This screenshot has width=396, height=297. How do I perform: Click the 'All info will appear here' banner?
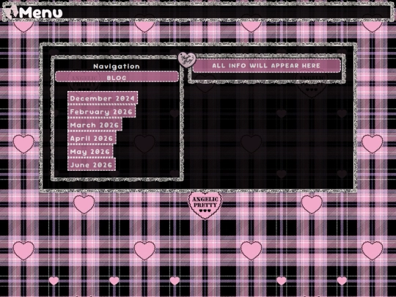[x=266, y=66]
